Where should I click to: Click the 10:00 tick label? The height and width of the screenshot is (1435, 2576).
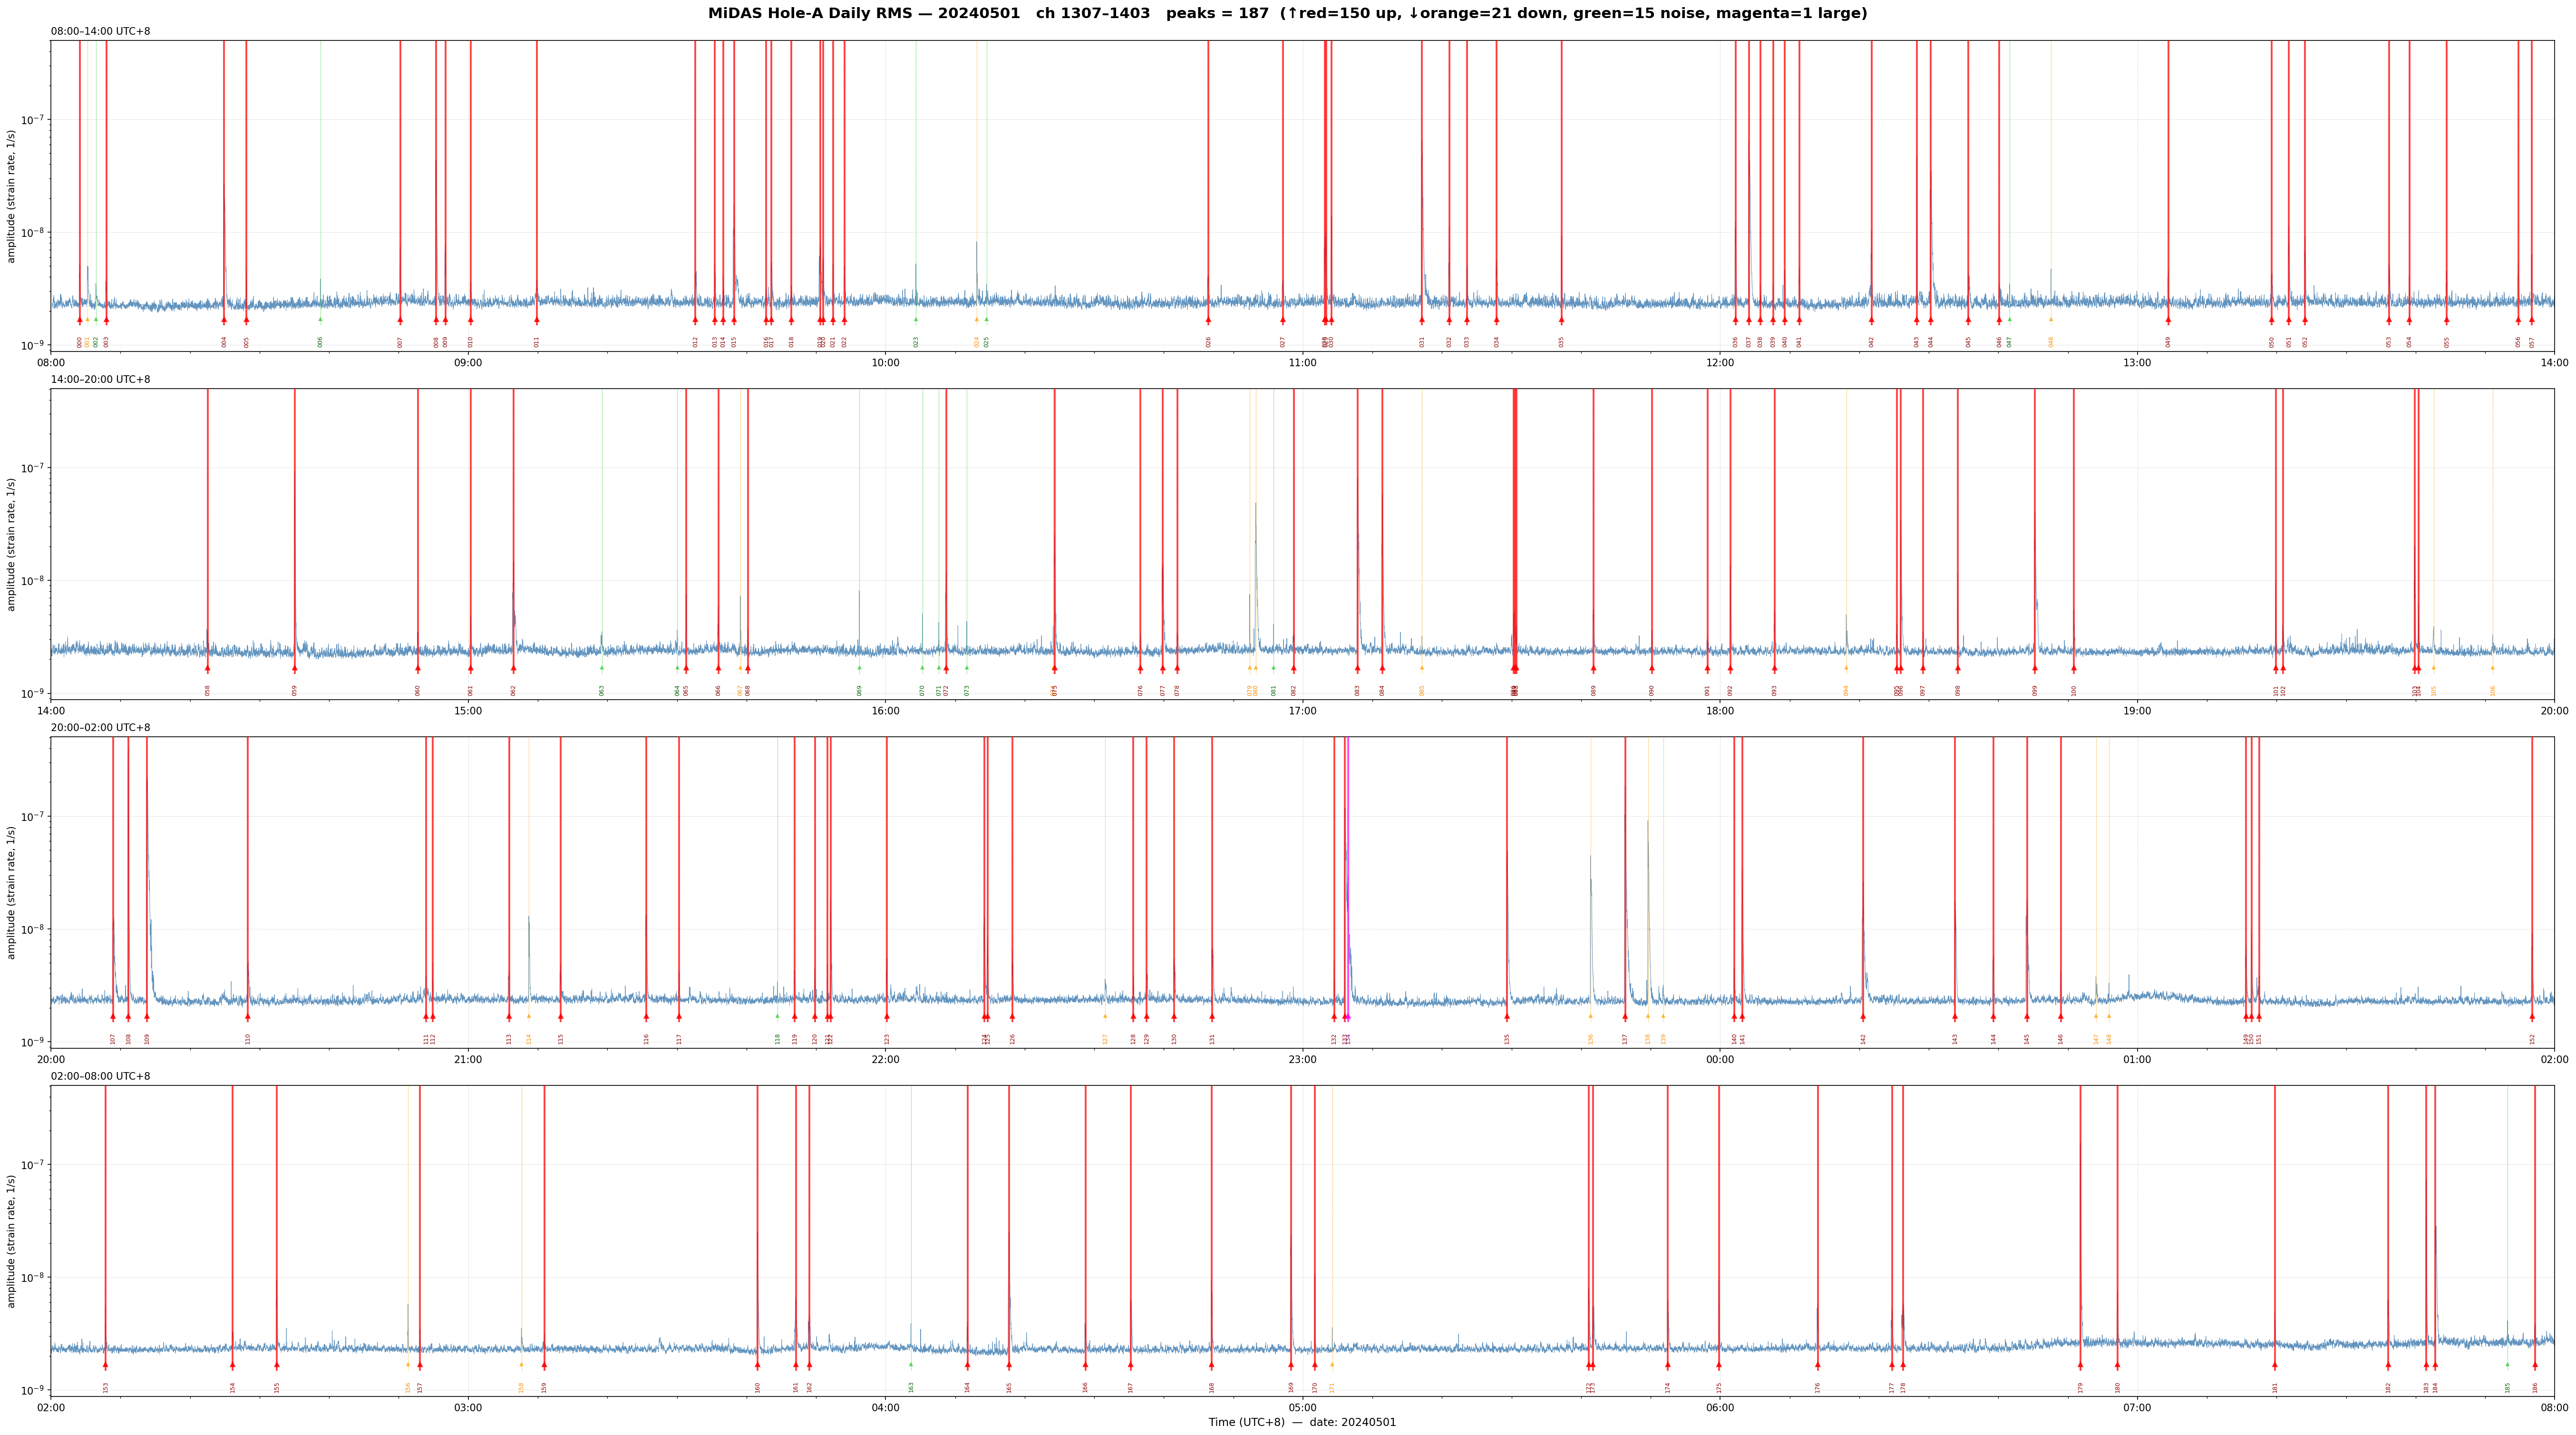tap(885, 363)
